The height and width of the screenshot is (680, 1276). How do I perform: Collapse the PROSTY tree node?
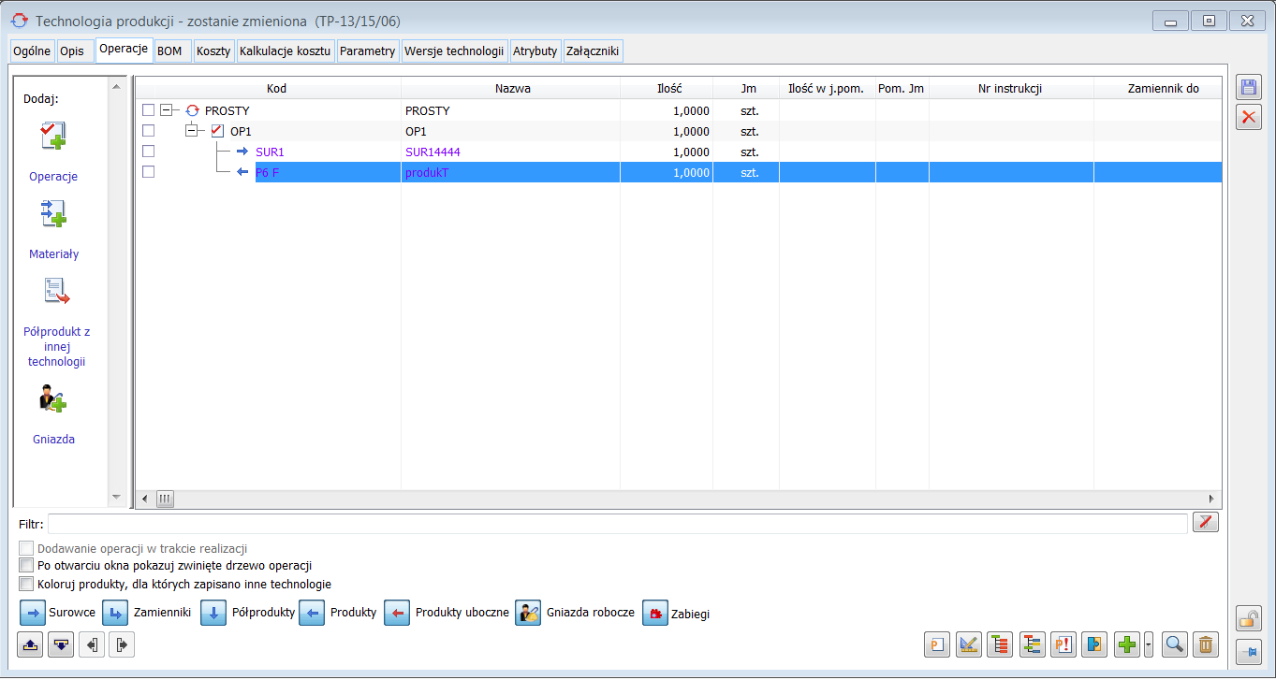pos(167,110)
